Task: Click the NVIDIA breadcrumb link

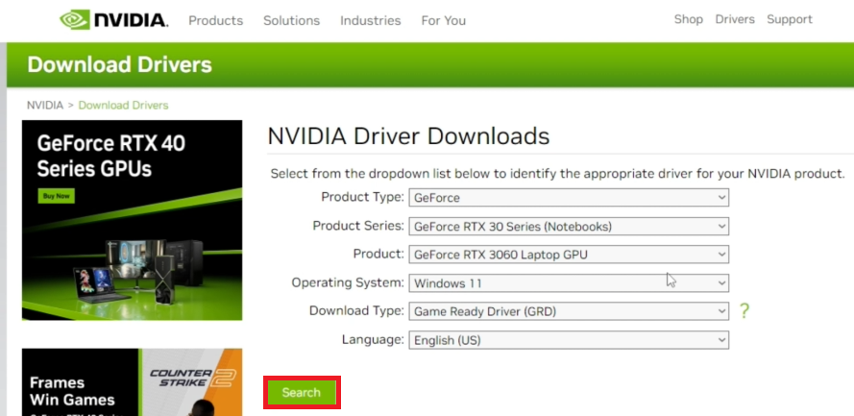Action: coord(45,105)
